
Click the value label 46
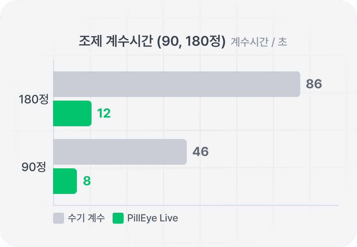click(200, 152)
